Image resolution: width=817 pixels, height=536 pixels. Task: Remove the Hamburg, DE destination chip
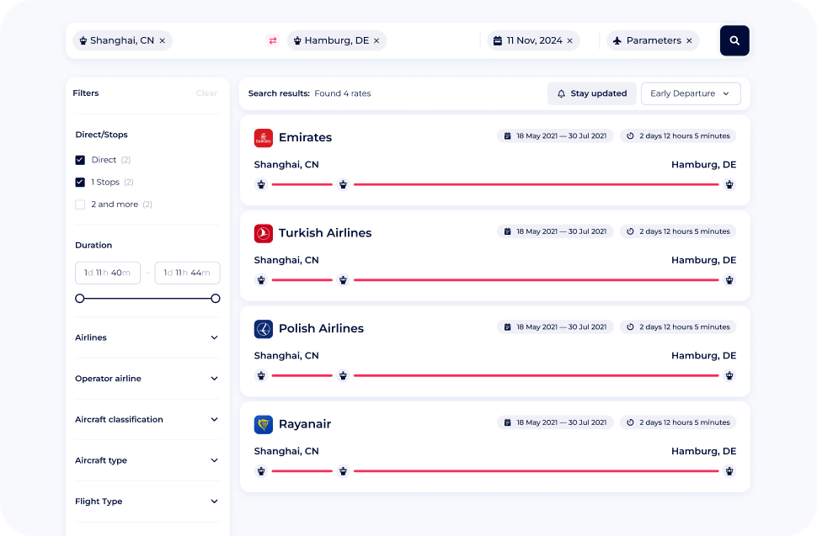(376, 40)
